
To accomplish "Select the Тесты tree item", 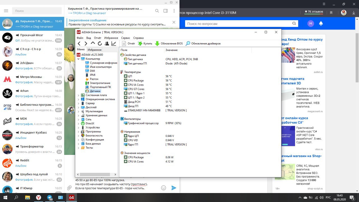I will [x=87, y=148].
